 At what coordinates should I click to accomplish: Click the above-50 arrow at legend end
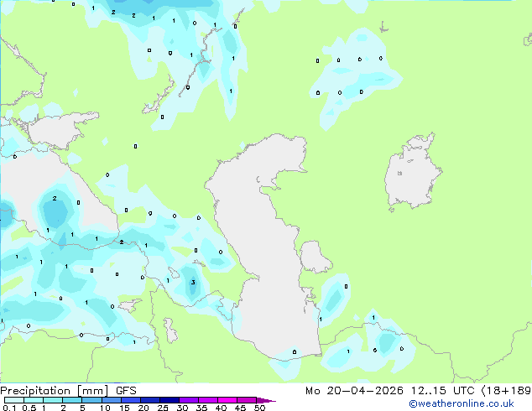point(266,400)
